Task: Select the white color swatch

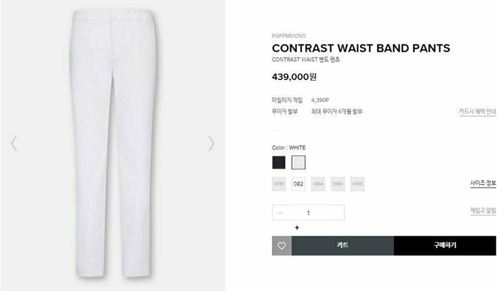Action: pyautogui.click(x=298, y=162)
